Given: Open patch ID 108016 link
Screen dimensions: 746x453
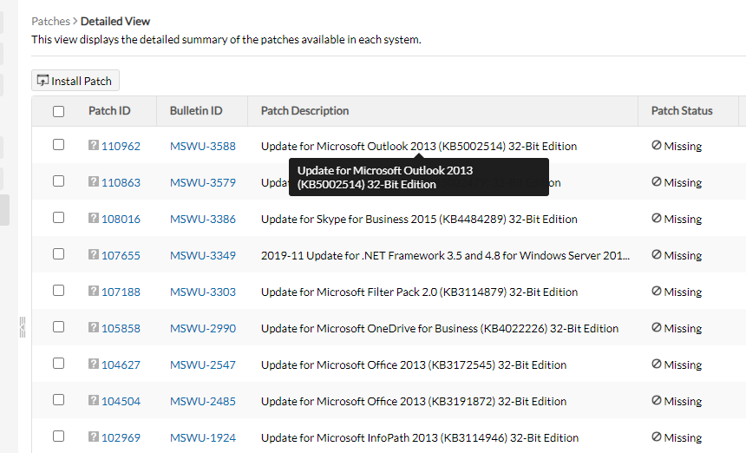Looking at the screenshot, I should 121,219.
